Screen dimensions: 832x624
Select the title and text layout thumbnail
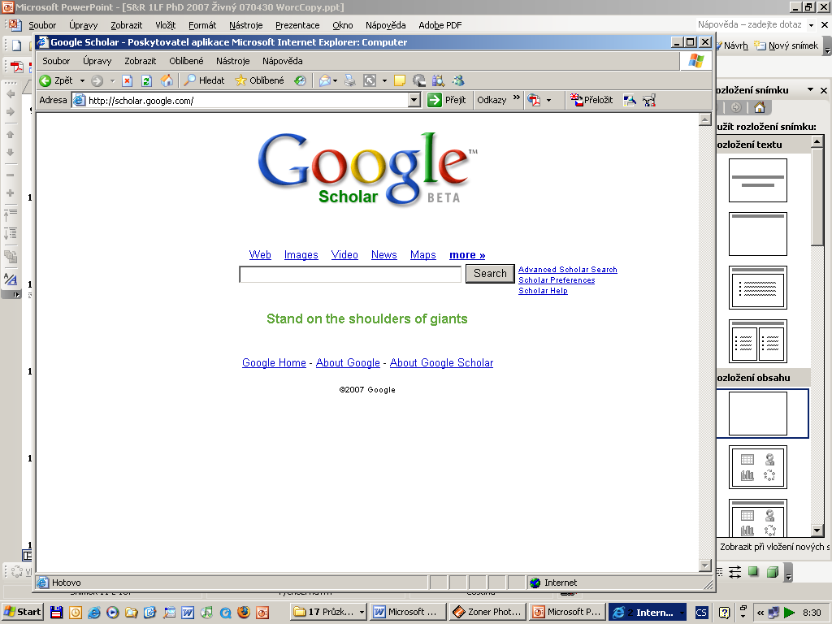(x=758, y=288)
